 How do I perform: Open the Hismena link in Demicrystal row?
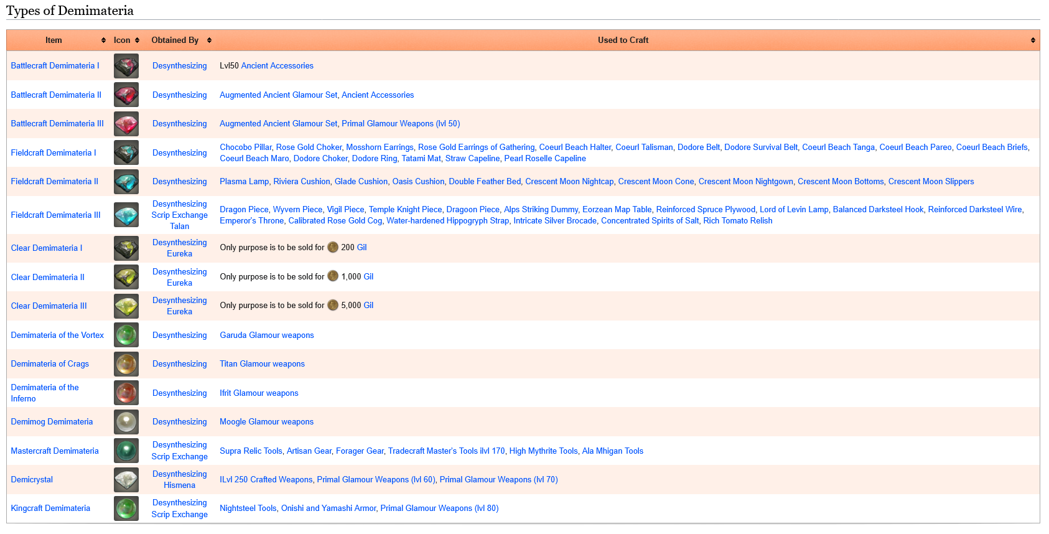point(180,485)
